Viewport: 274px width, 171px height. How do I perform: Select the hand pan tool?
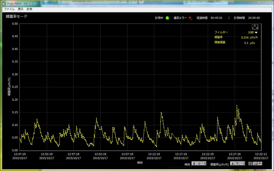click(x=260, y=163)
